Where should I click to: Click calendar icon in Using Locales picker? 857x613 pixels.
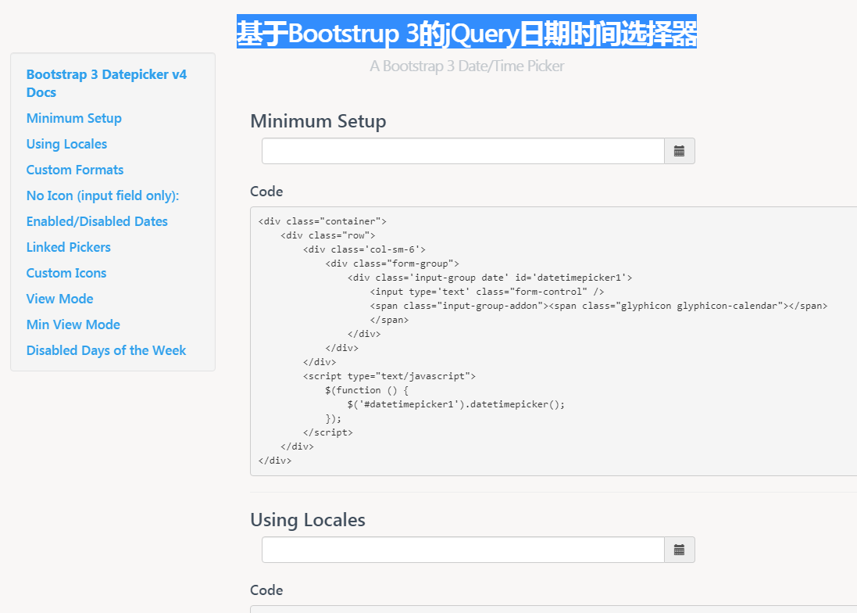pyautogui.click(x=680, y=550)
